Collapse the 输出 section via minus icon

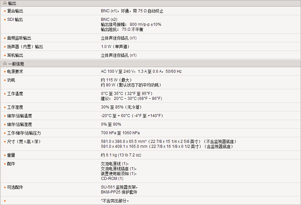coord(5,3)
